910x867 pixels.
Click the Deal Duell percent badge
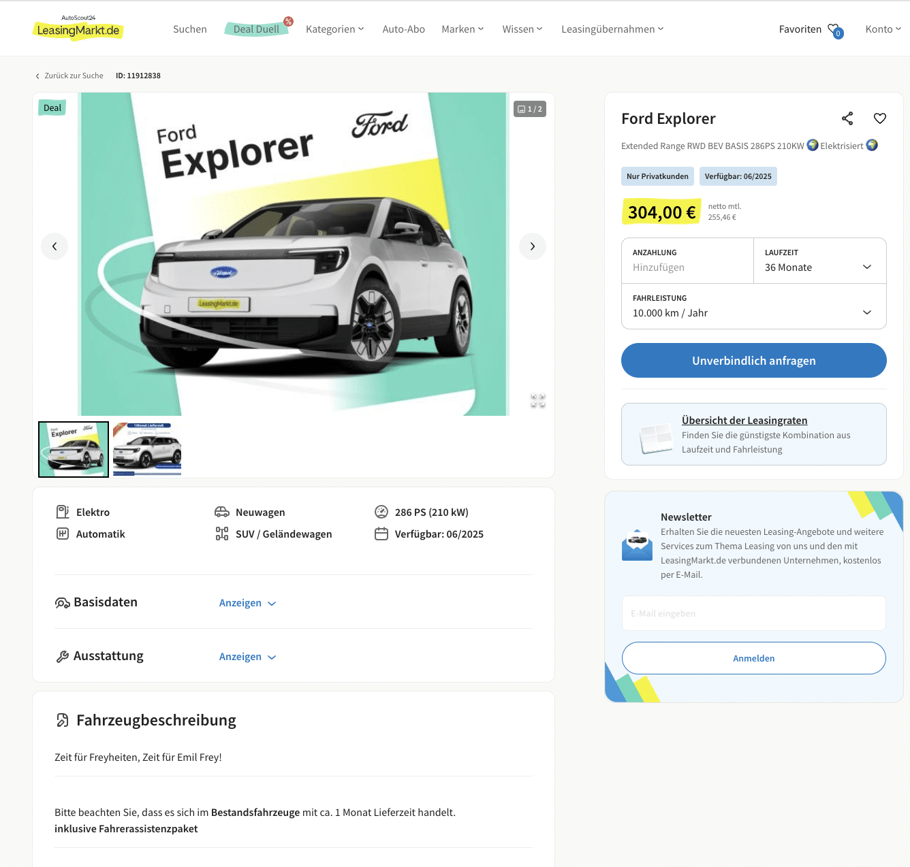tap(289, 21)
